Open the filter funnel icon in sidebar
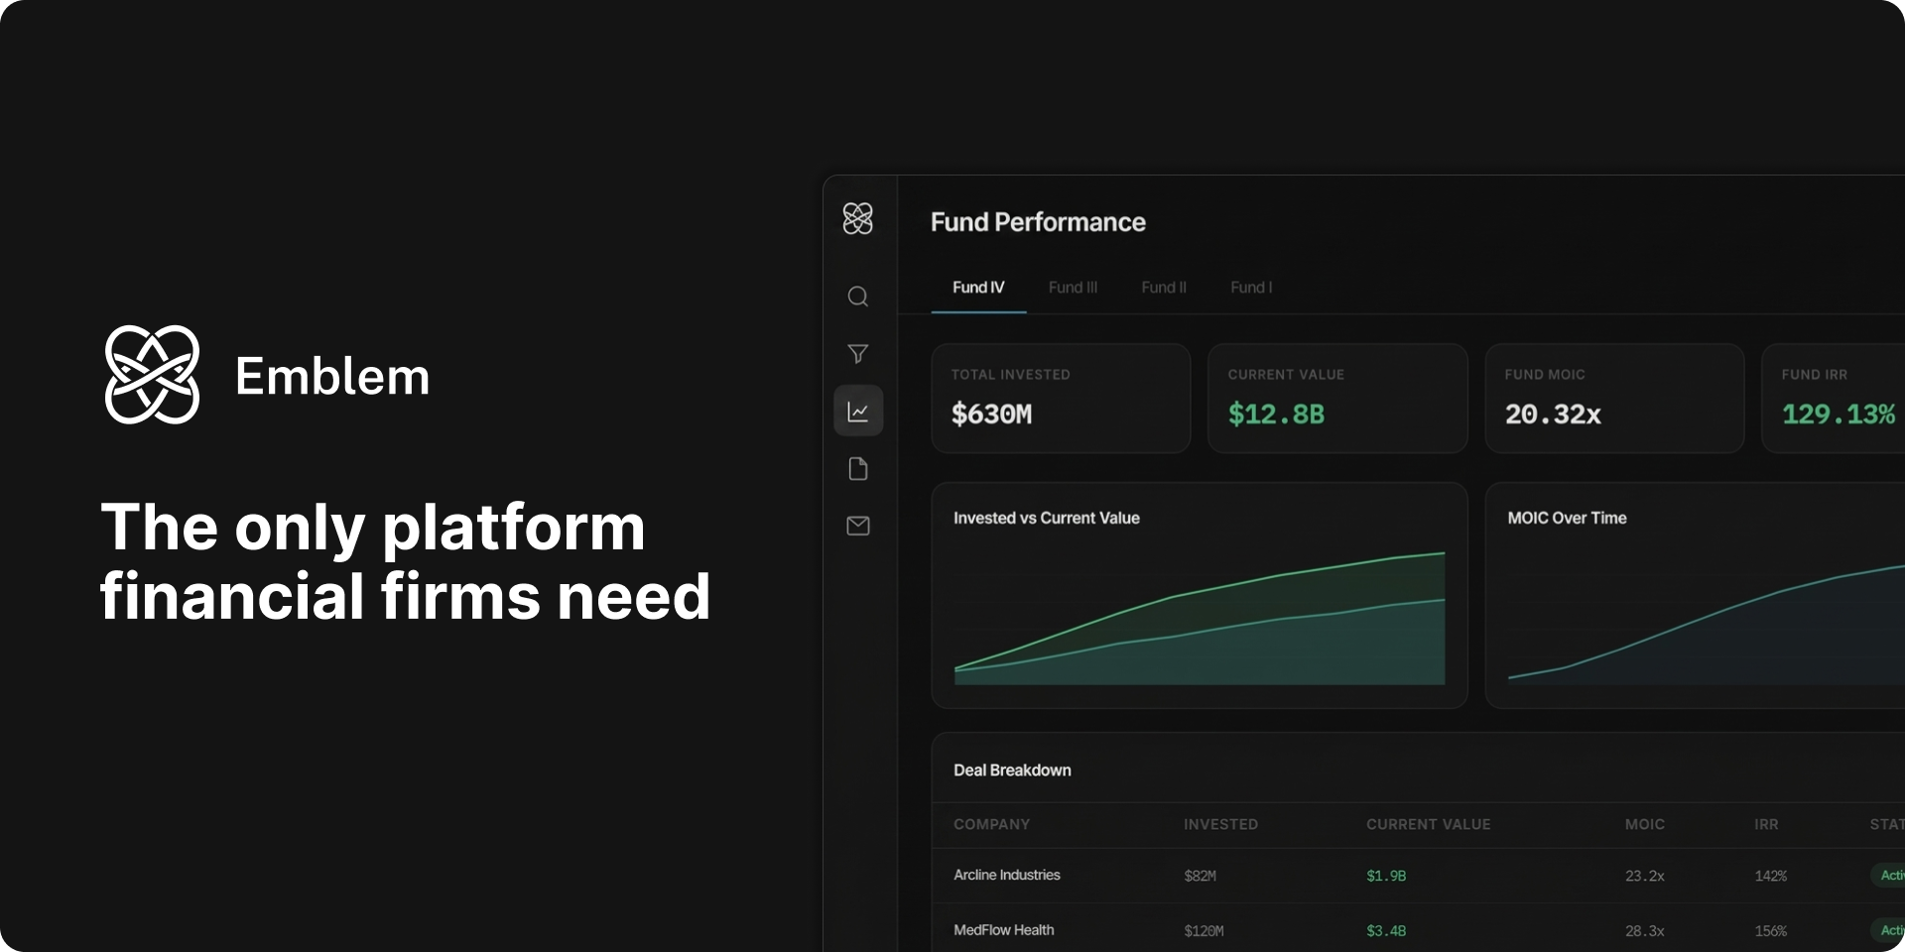Image resolution: width=1905 pixels, height=952 pixels. tap(858, 354)
